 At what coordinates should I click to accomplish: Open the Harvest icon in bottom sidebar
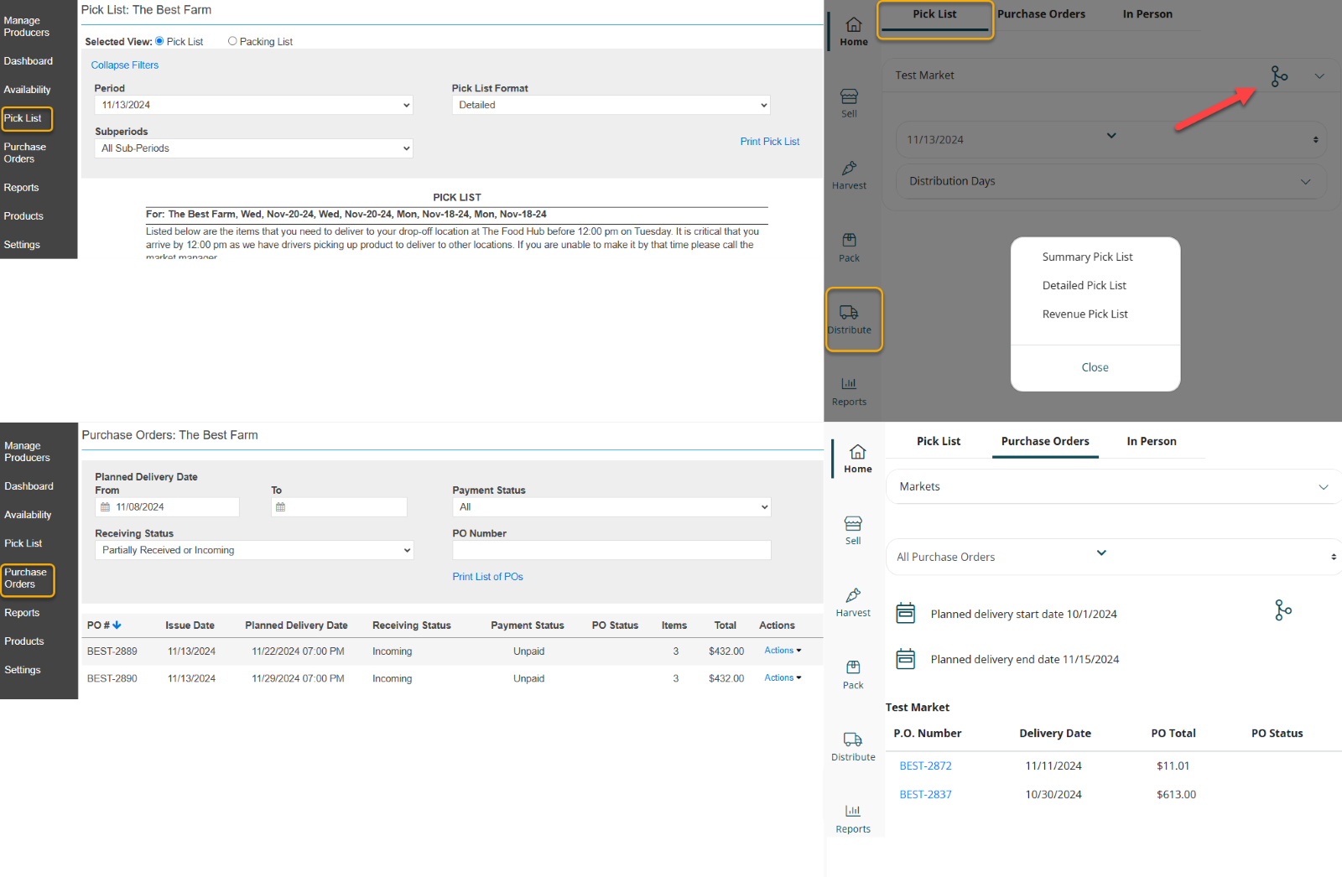[x=853, y=595]
